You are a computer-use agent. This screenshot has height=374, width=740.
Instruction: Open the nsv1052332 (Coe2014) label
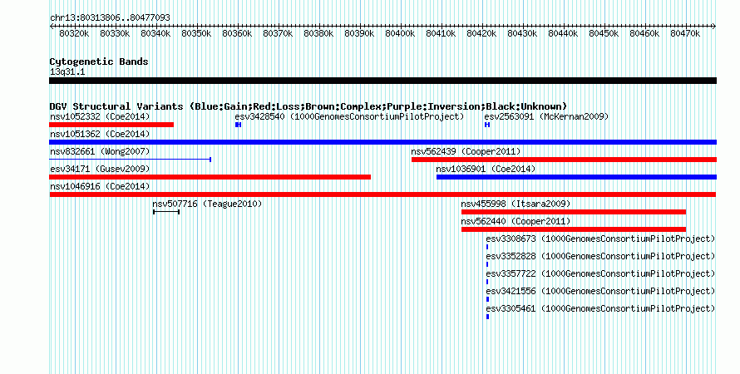100,116
